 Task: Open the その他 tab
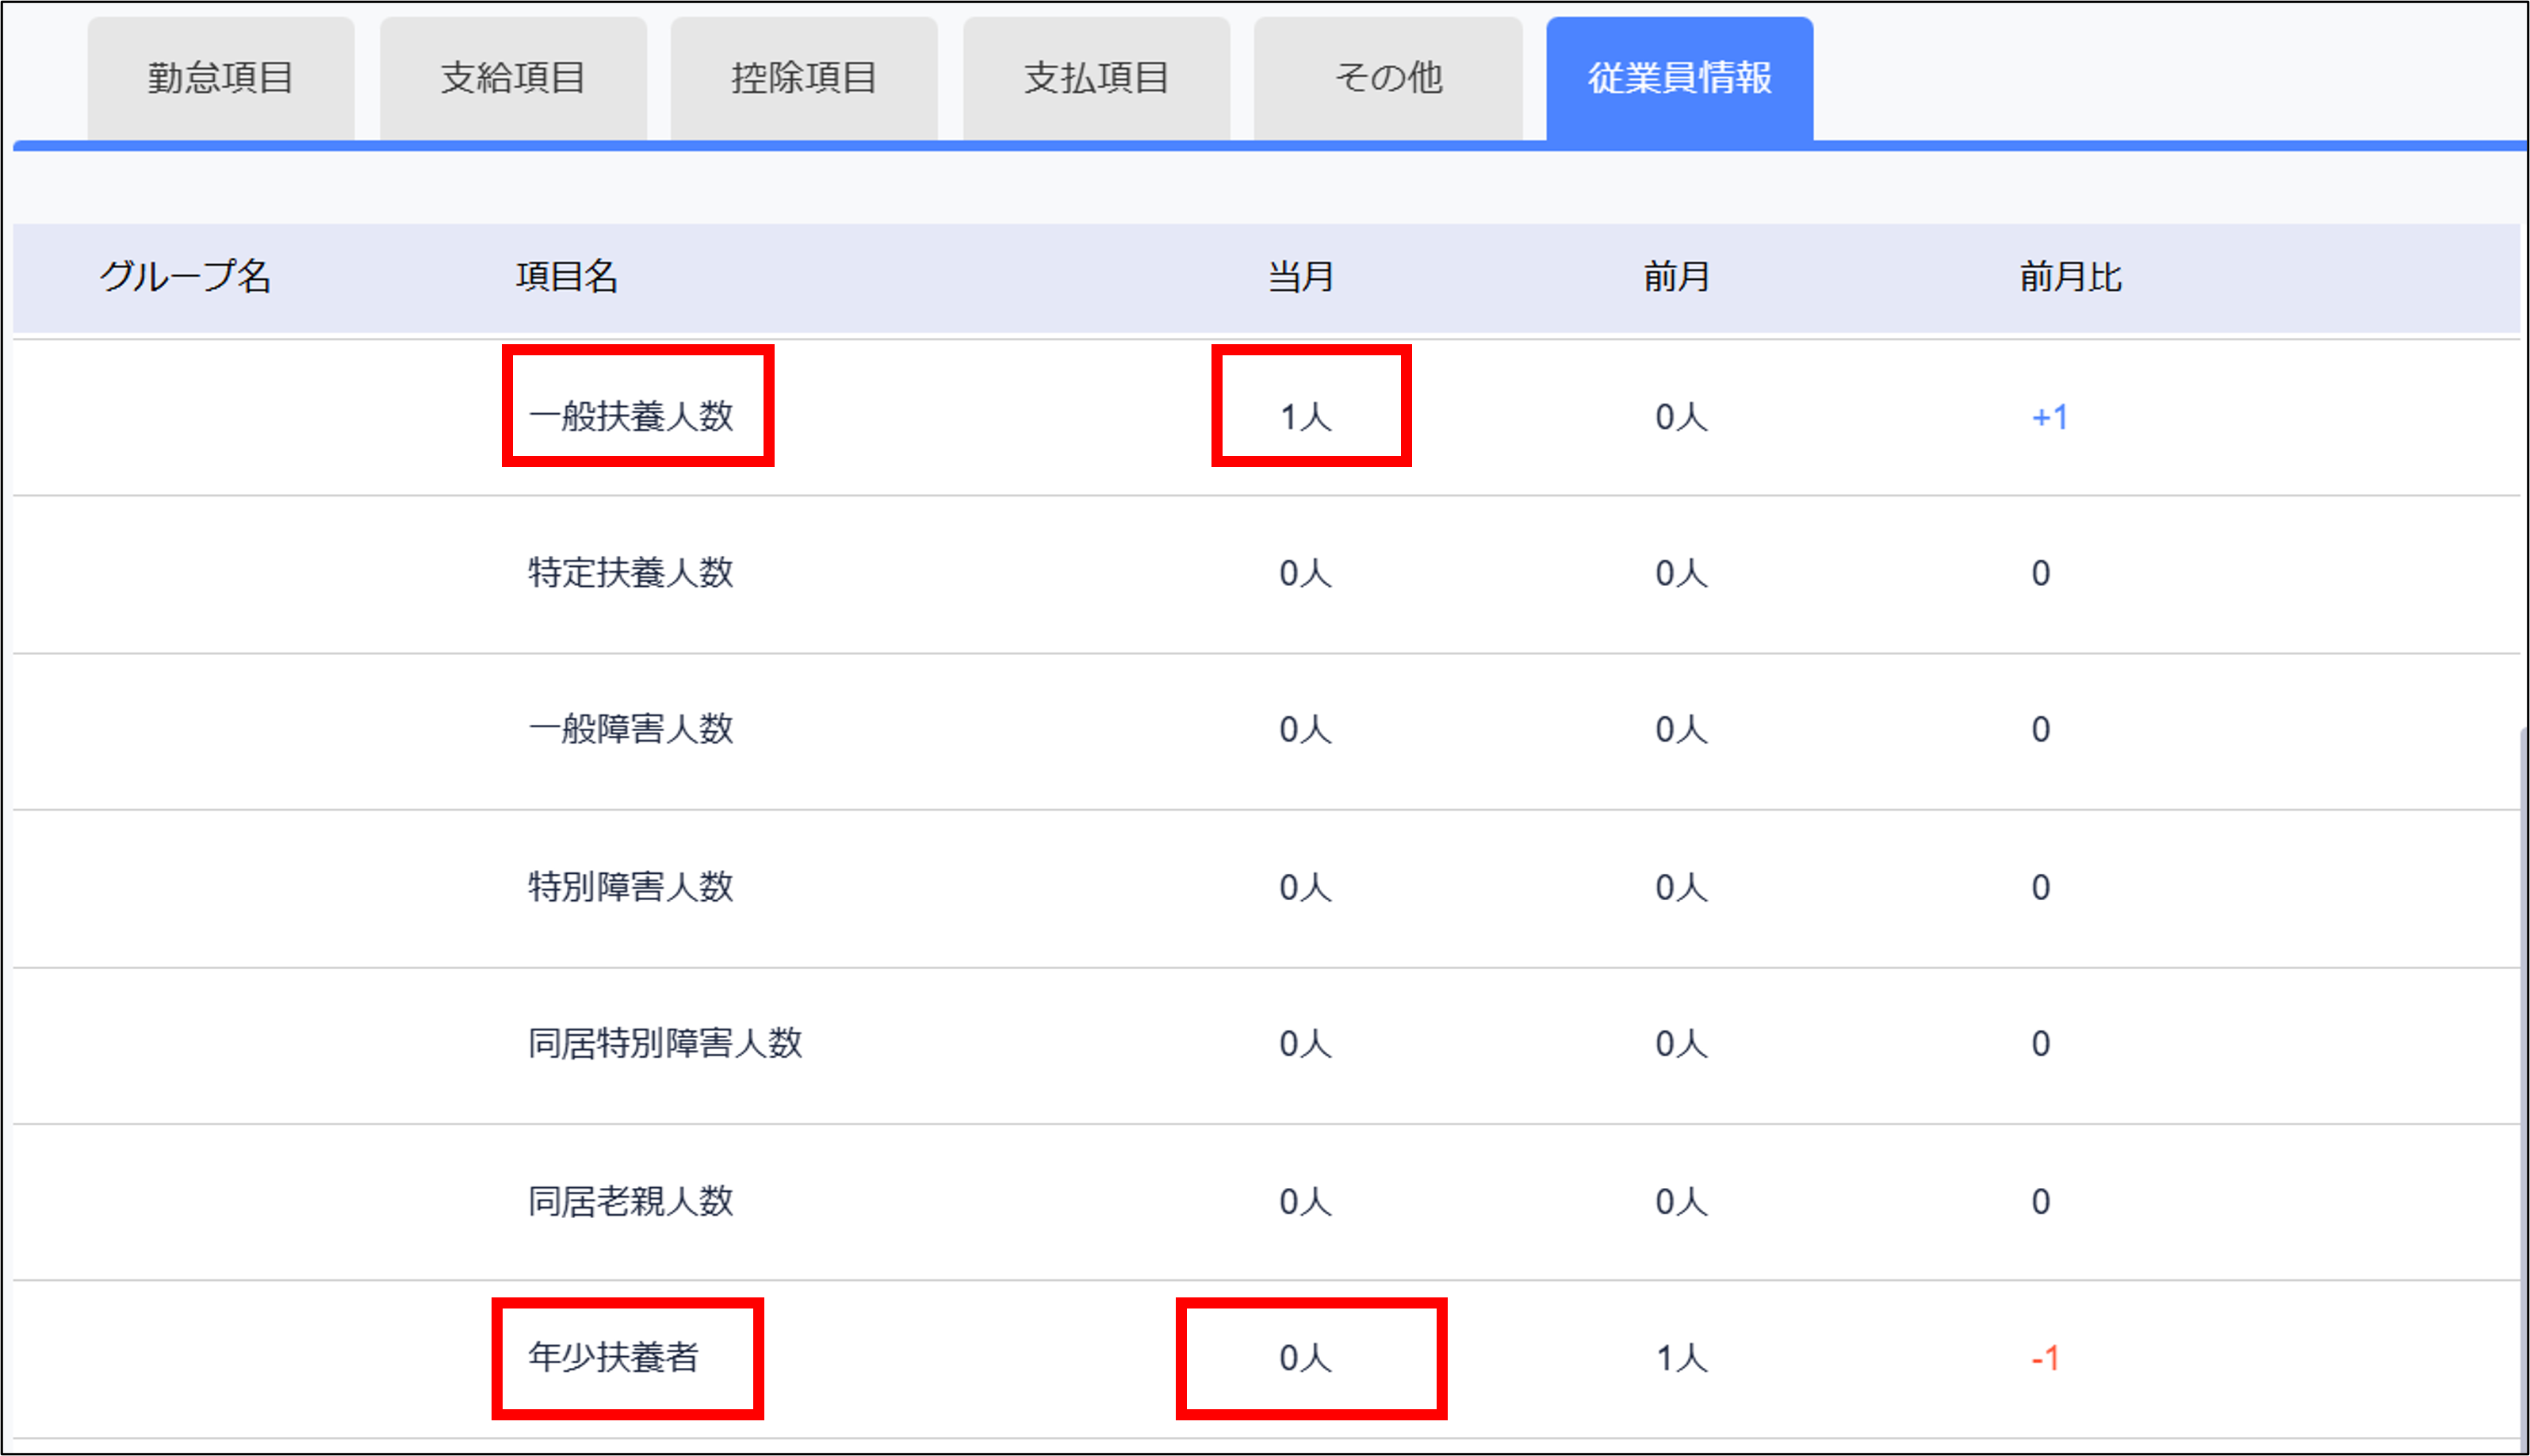tap(1388, 78)
